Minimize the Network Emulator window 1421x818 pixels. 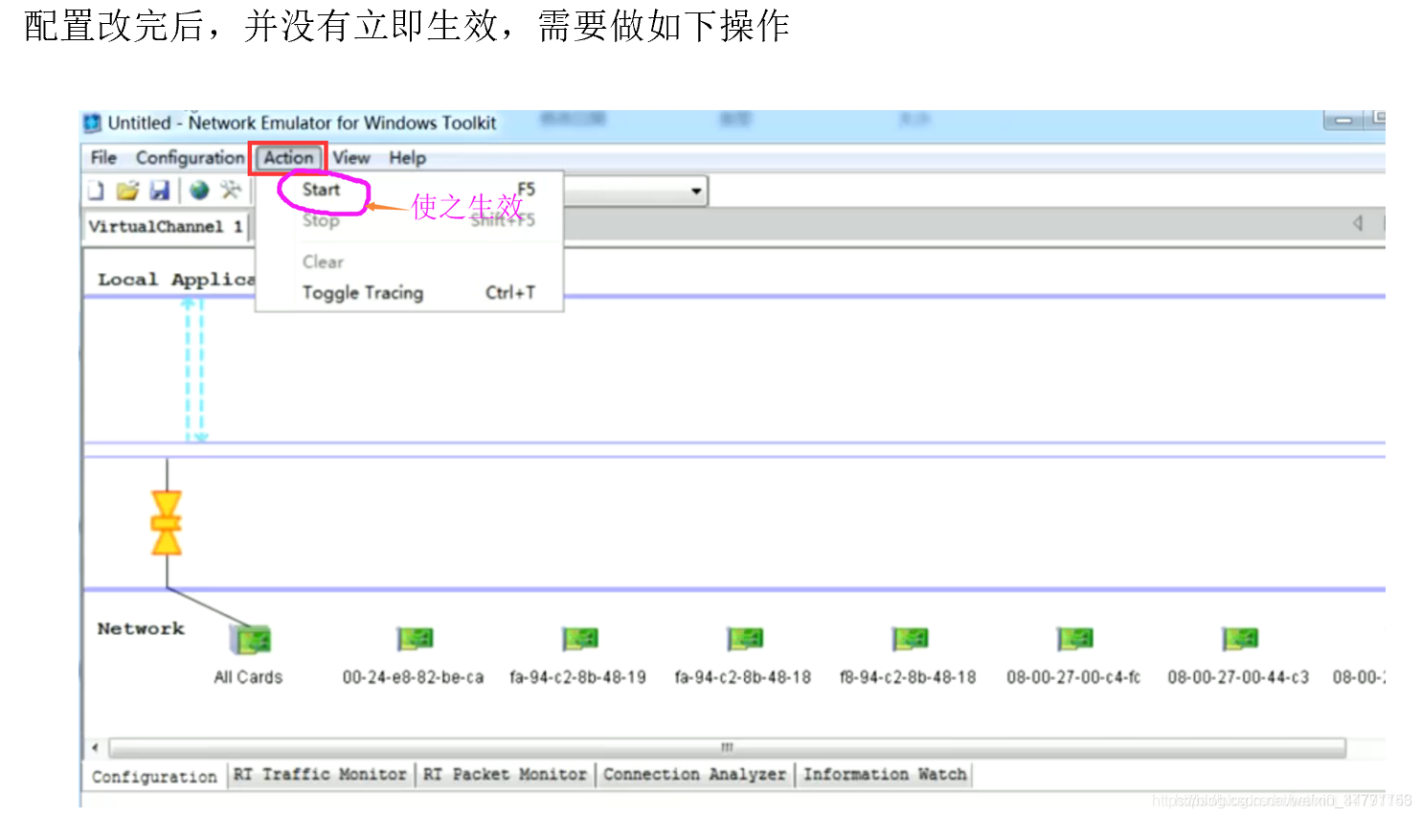(x=1343, y=121)
